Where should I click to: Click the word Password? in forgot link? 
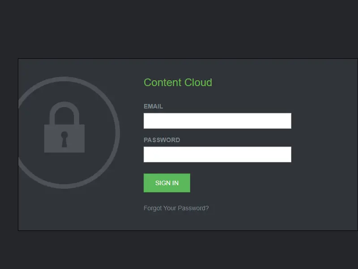point(193,208)
